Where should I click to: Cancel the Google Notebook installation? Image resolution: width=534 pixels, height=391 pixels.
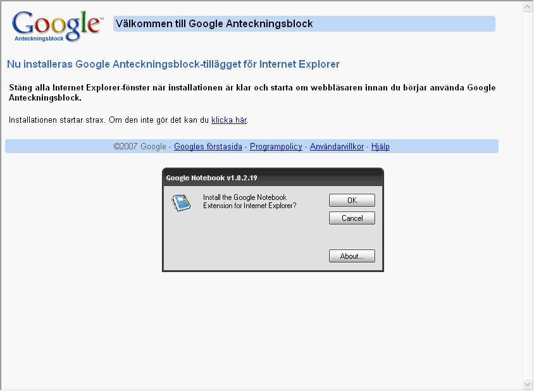pyautogui.click(x=352, y=218)
